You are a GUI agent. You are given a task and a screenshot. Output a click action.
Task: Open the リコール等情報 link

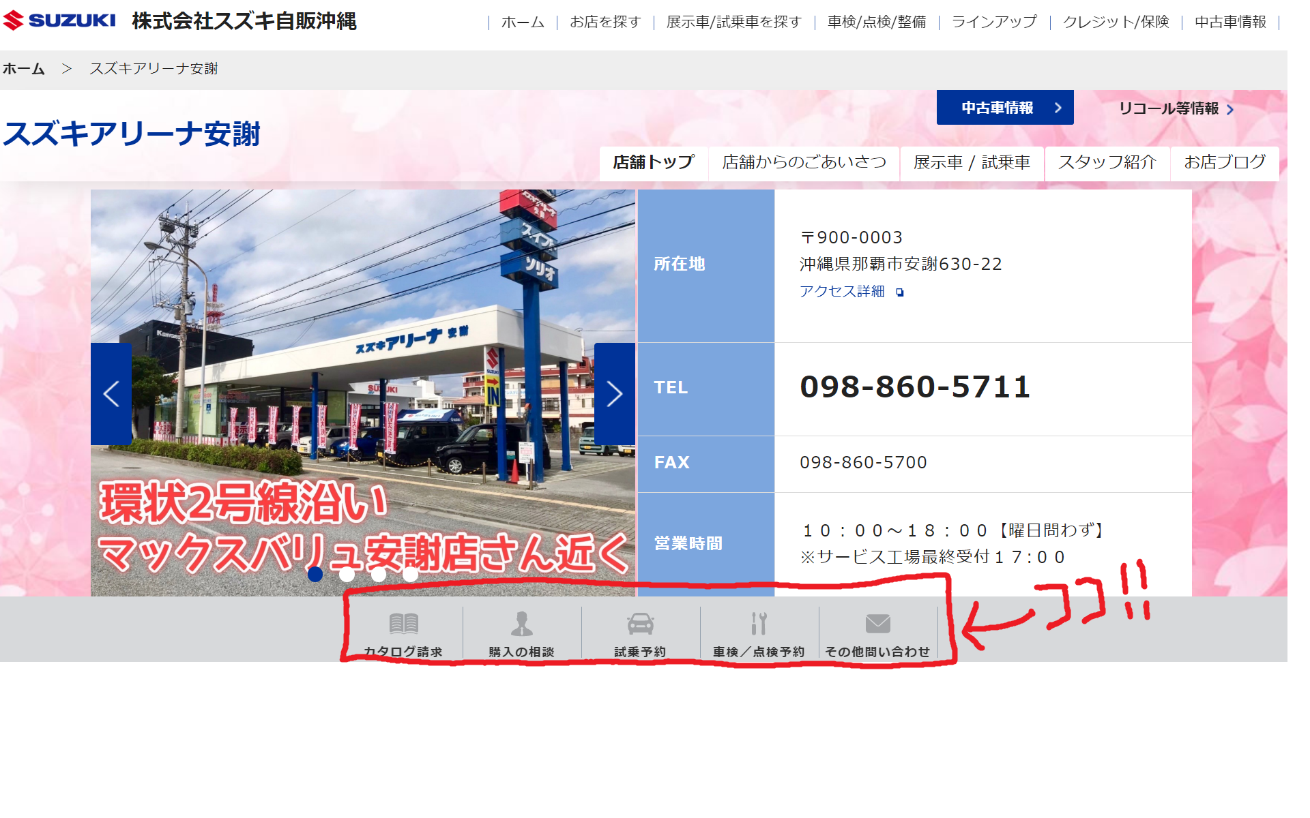click(x=1176, y=108)
